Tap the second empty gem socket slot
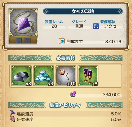The width and height of the screenshot is (132, 127). point(27,40)
